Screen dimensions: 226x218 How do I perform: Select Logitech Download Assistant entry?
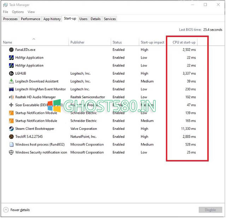pos(37,81)
